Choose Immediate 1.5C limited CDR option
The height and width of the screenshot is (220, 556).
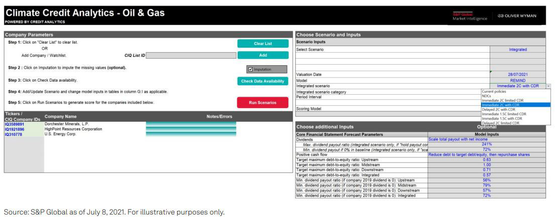pos(504,114)
